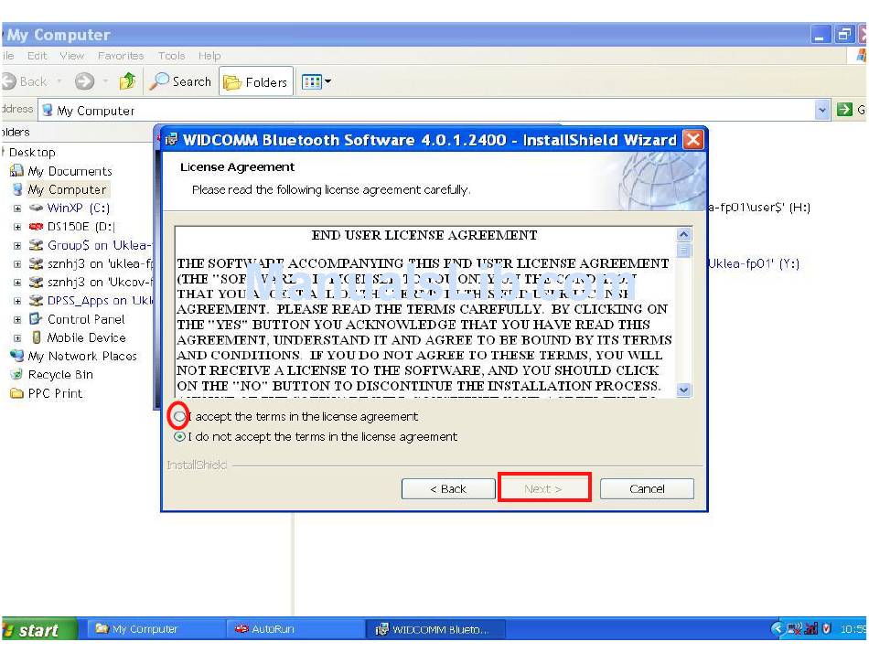The width and height of the screenshot is (869, 663).
Task: Select 'I accept the terms' radio button
Action: pyautogui.click(x=179, y=416)
